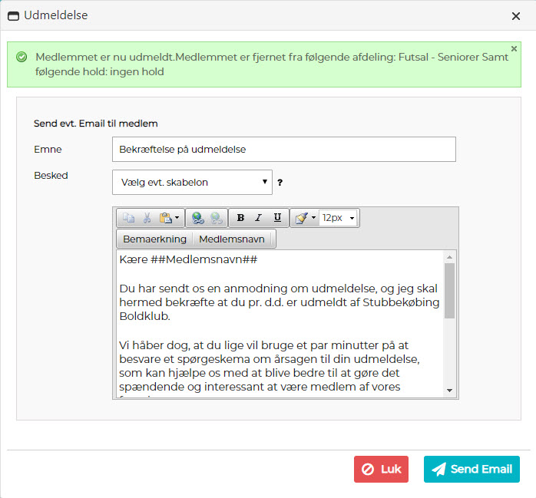Click the question mark help icon

tap(280, 183)
